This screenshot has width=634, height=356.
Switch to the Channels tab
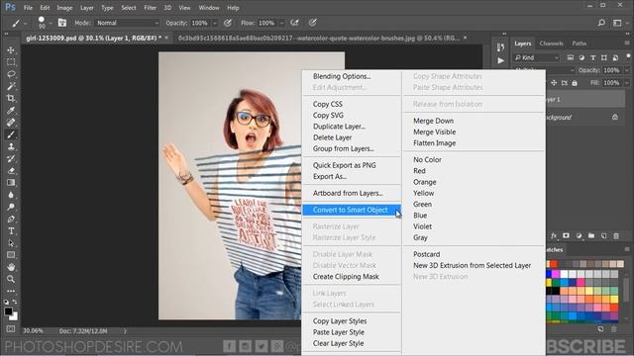tap(551, 44)
